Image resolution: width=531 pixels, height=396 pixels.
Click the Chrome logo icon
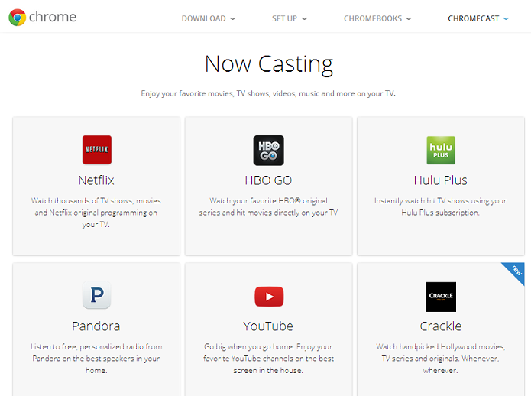[x=18, y=18]
